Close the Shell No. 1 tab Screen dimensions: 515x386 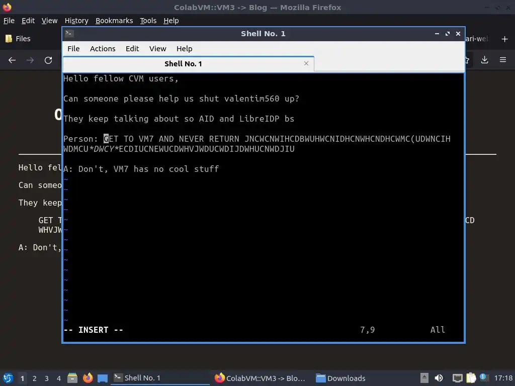point(306,63)
